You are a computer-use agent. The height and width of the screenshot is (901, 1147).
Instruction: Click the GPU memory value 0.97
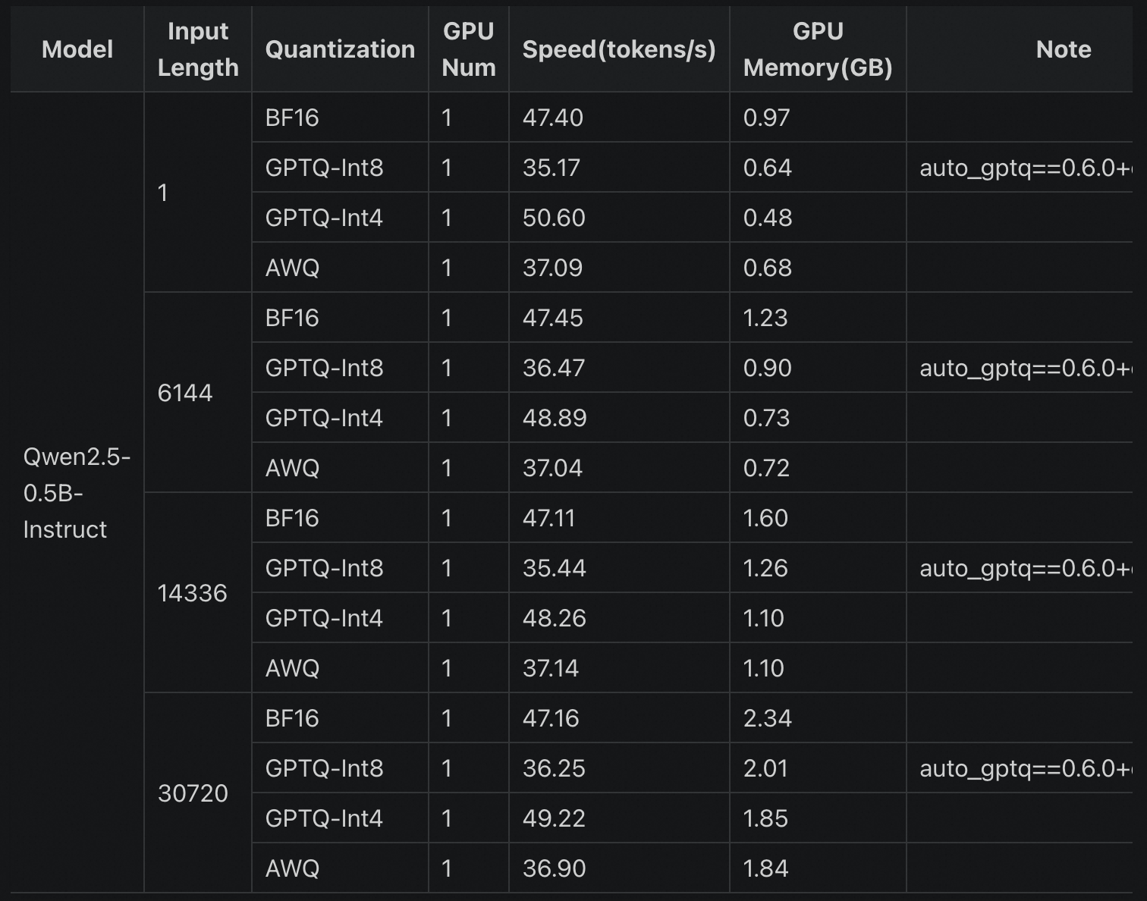pos(767,118)
